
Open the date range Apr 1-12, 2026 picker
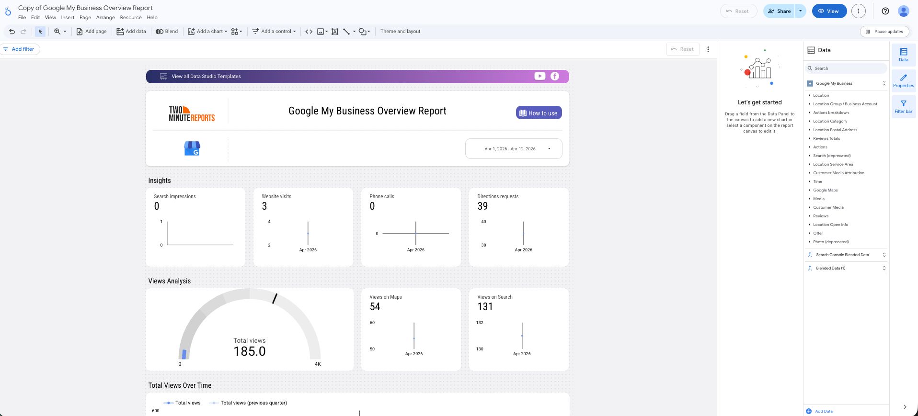(514, 149)
